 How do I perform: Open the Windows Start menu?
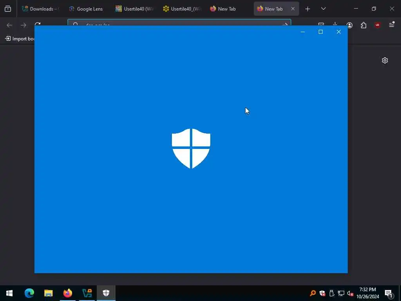(9, 293)
